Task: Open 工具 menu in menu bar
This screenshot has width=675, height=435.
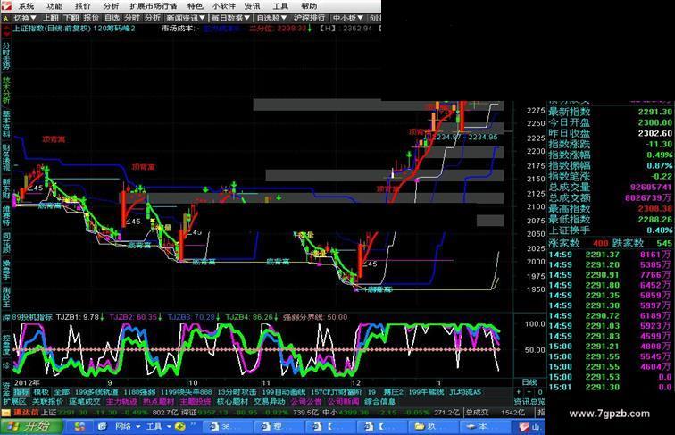Action: tap(280, 6)
